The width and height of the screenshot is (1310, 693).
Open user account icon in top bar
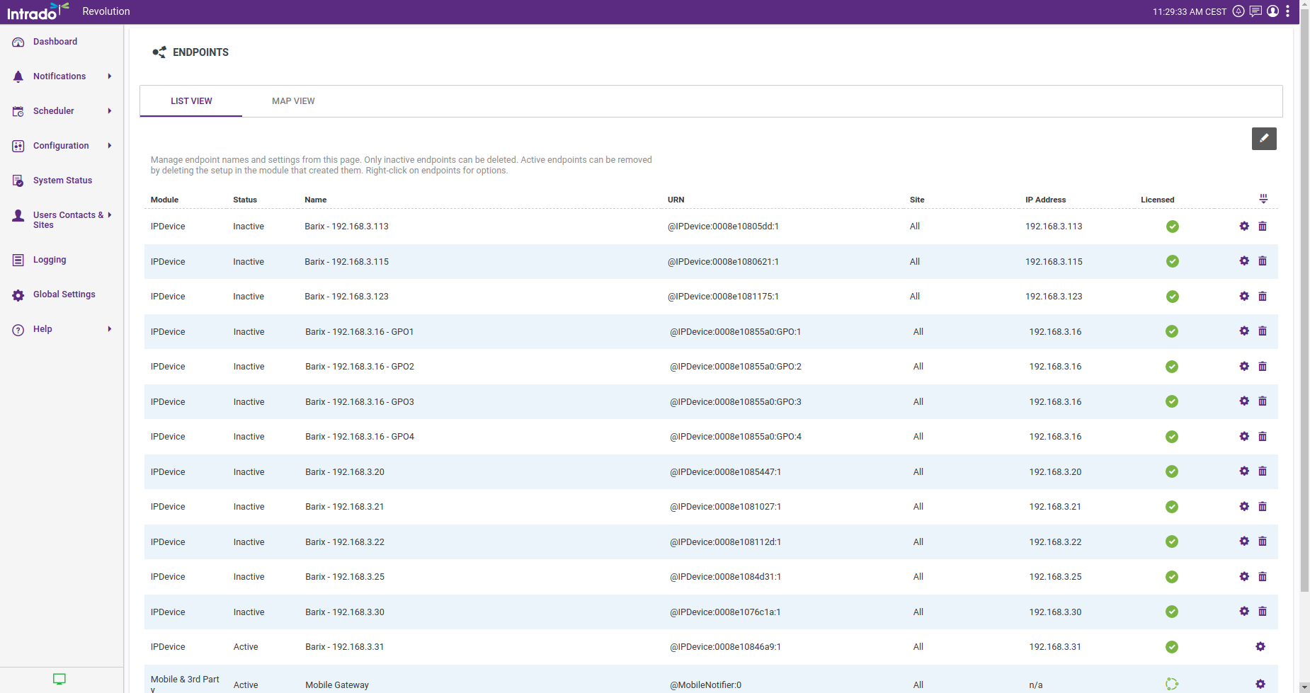(x=1272, y=11)
